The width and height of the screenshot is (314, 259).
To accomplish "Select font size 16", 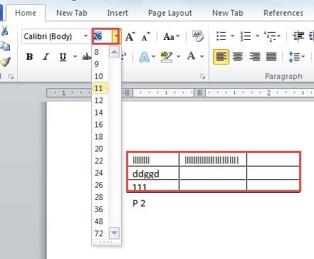I will pos(100,125).
